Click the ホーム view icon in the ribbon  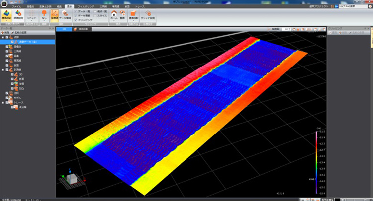114,13
